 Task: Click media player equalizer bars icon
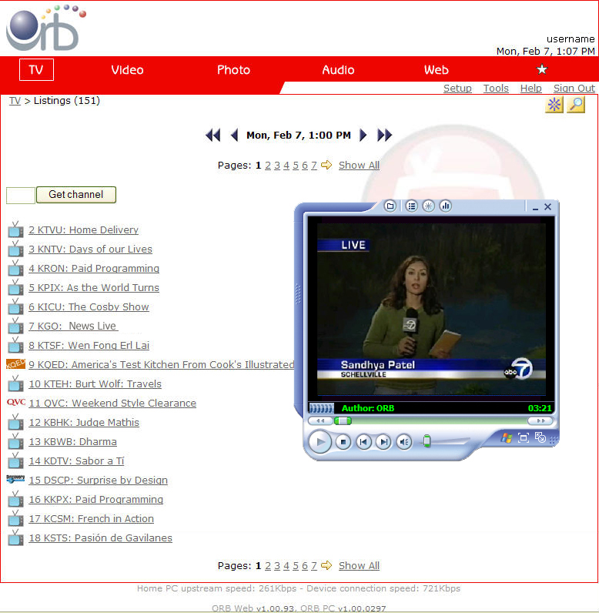[446, 206]
